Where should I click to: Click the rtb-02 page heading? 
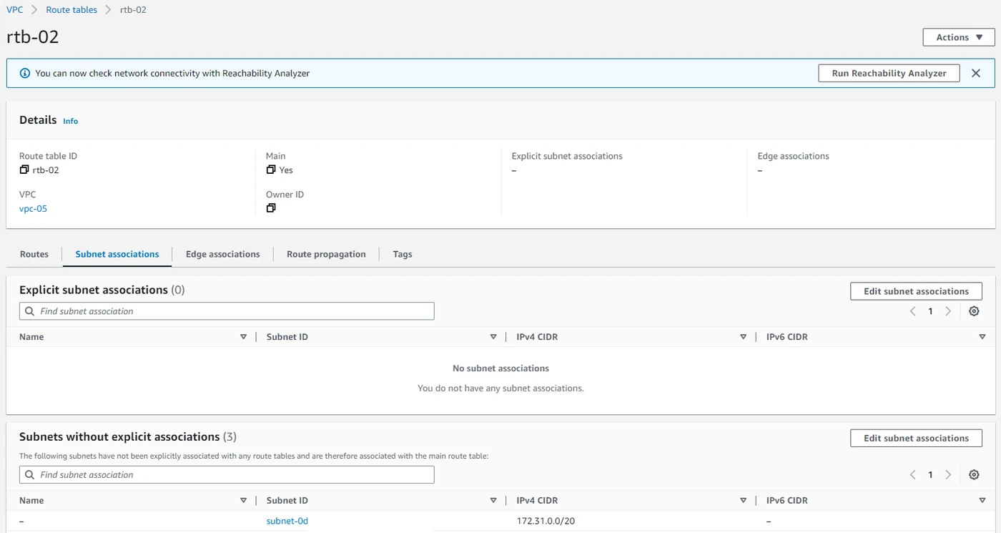pos(33,37)
